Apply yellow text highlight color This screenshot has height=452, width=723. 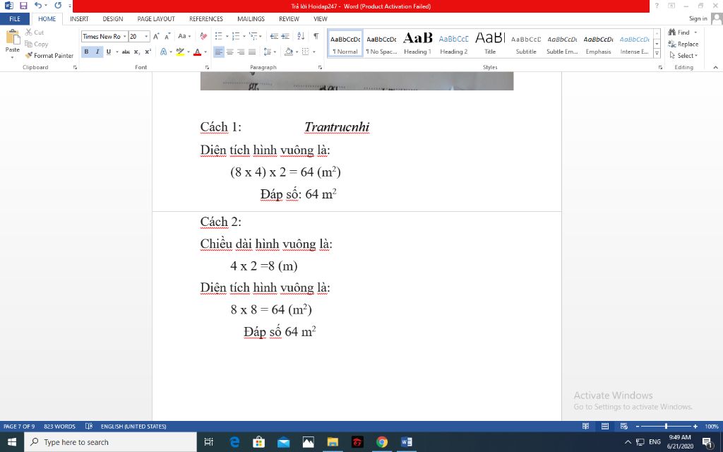click(x=180, y=52)
